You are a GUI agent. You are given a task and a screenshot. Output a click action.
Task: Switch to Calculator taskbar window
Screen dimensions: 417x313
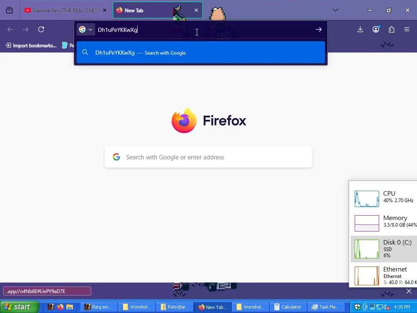point(288,307)
